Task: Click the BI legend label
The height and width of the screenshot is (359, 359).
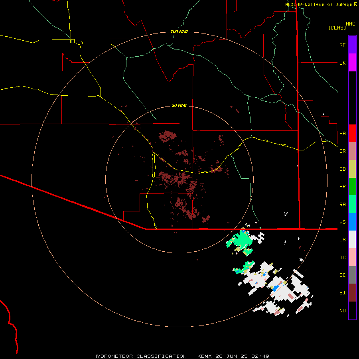Action: (342, 293)
